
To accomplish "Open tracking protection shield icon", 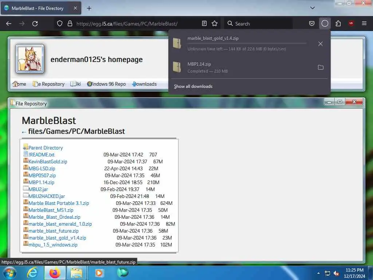I will (x=60, y=23).
